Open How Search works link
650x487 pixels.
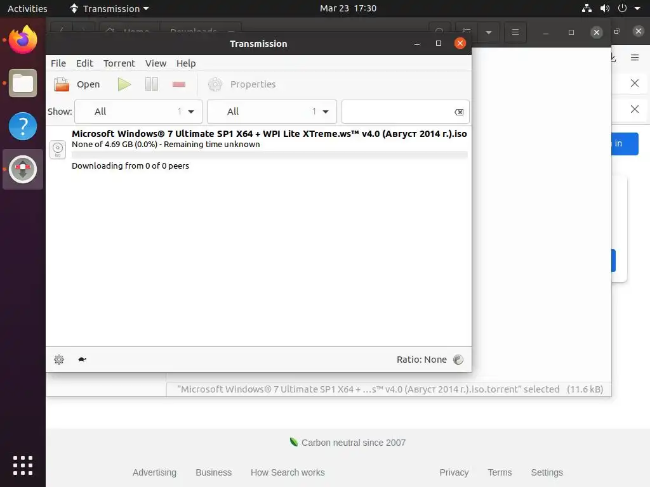click(288, 472)
